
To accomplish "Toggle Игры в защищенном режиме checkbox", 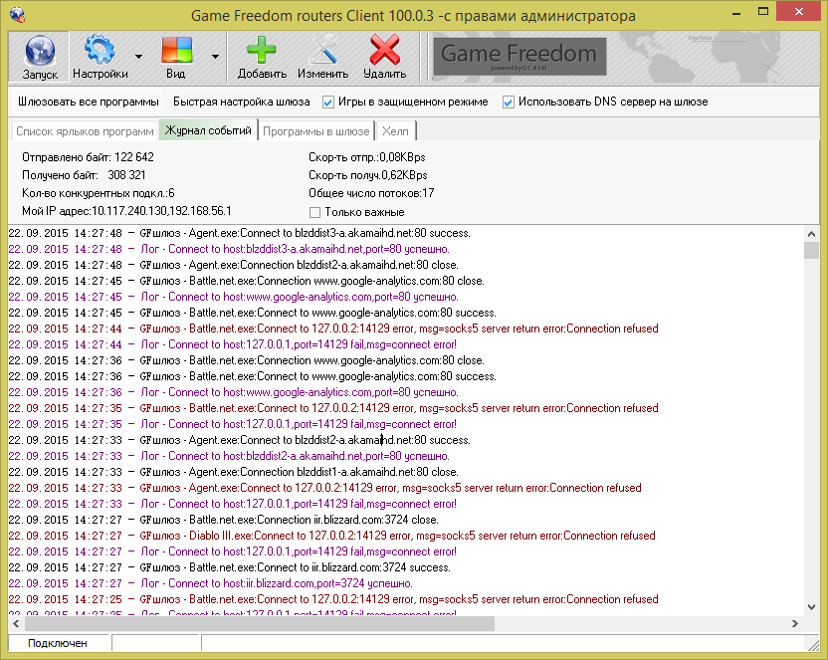I will 328,102.
